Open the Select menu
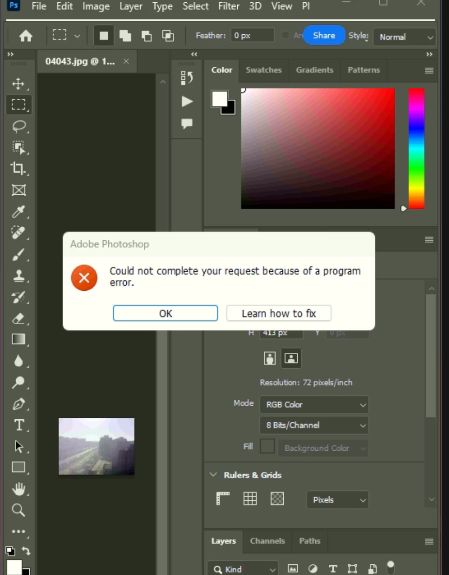This screenshot has height=575, width=449. (x=195, y=6)
